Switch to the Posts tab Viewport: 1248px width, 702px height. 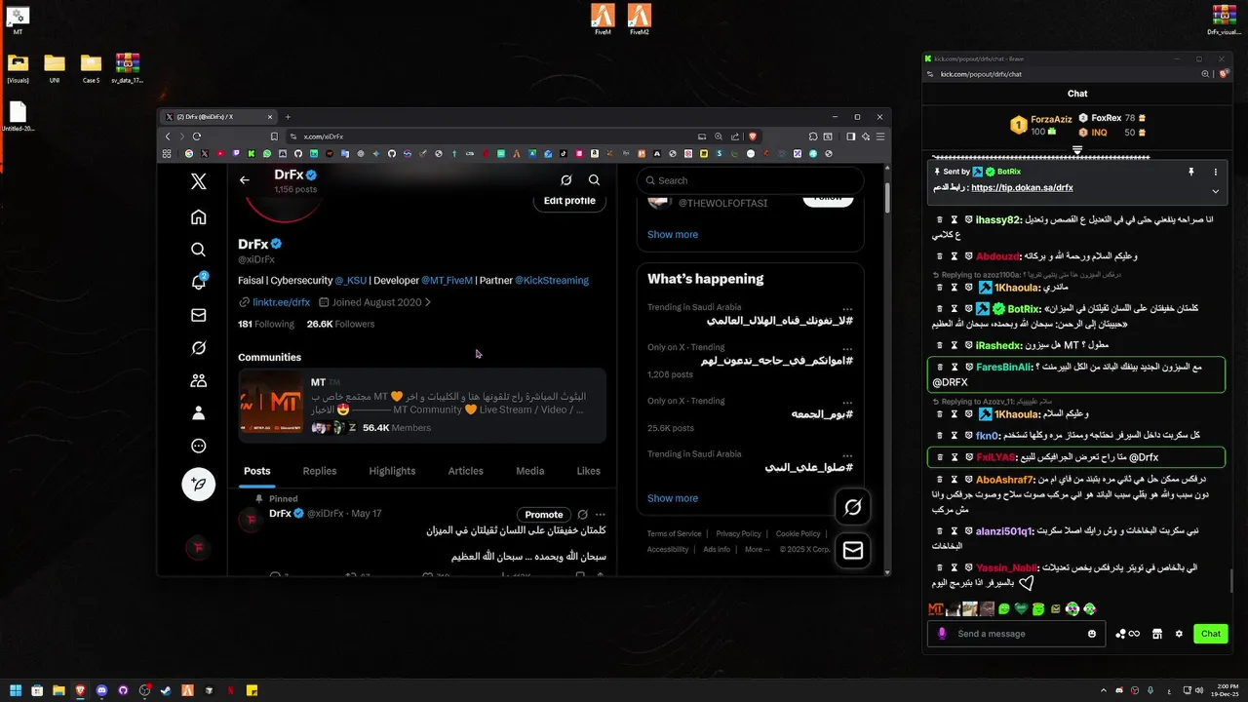click(257, 471)
